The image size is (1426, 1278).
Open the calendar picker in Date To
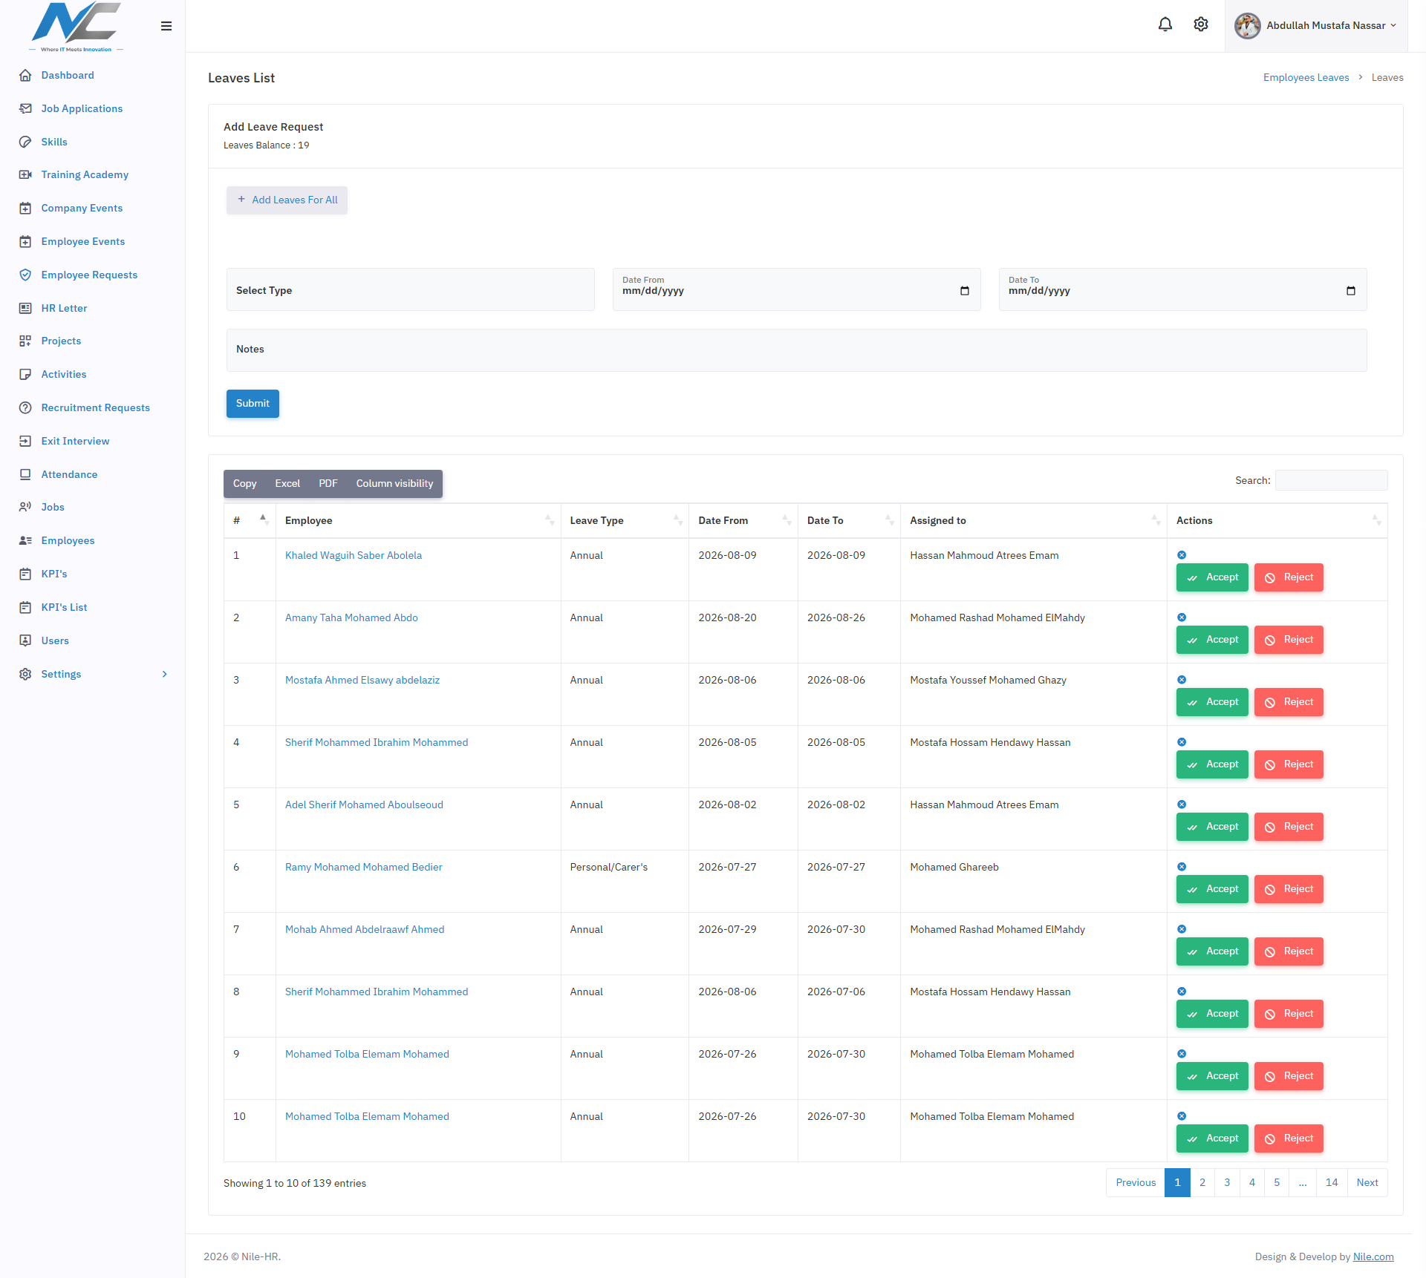click(1351, 290)
